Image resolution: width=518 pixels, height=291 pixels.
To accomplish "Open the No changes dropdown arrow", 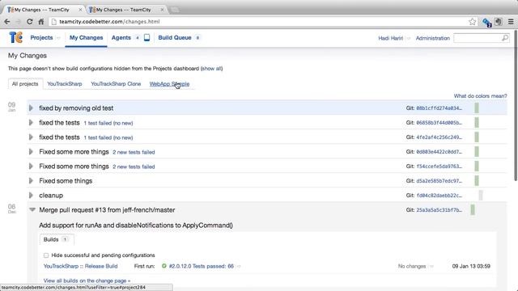I will [x=431, y=266].
